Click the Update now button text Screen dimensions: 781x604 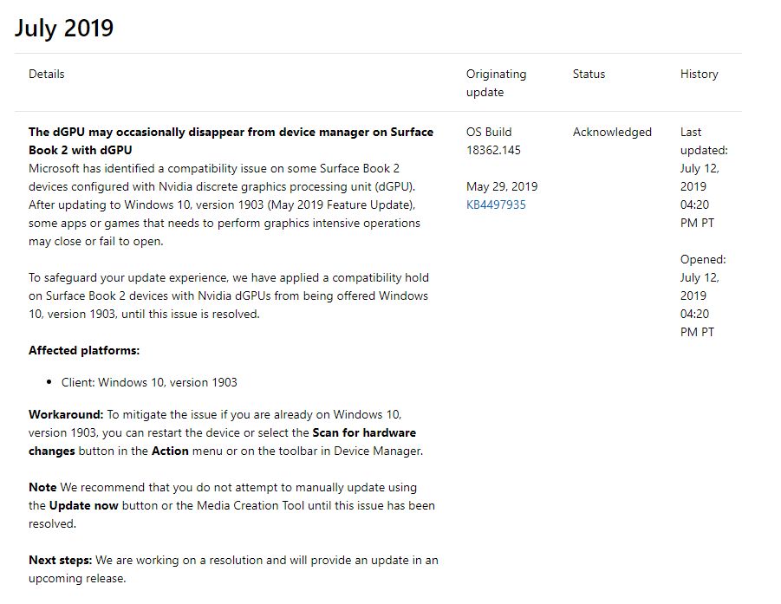coord(86,505)
